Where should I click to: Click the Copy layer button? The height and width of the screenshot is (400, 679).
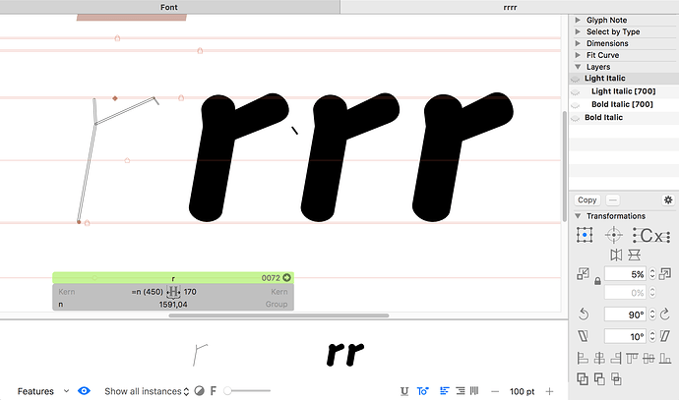pos(587,200)
